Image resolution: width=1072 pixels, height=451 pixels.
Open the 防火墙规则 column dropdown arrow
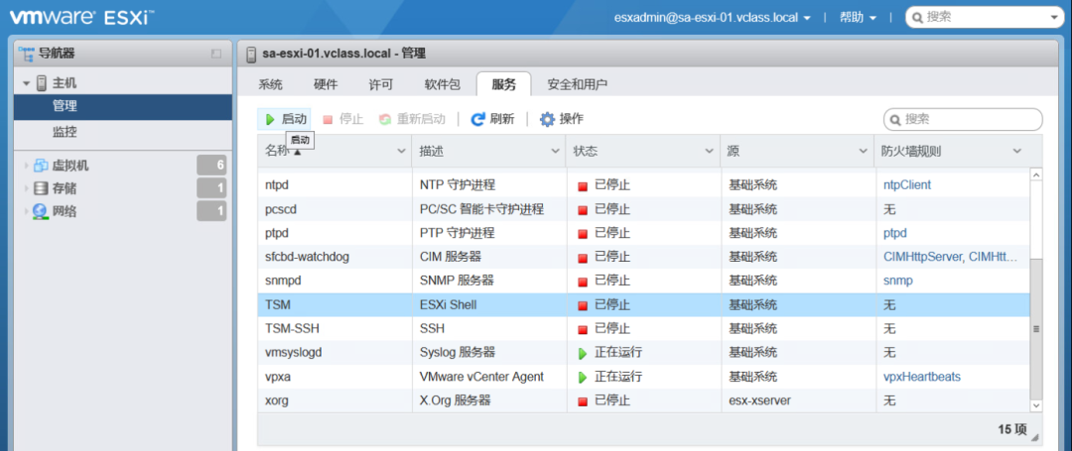(x=1017, y=152)
